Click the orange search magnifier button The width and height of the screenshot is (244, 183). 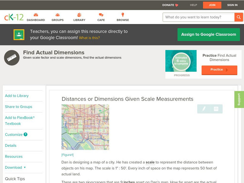[x=239, y=17]
